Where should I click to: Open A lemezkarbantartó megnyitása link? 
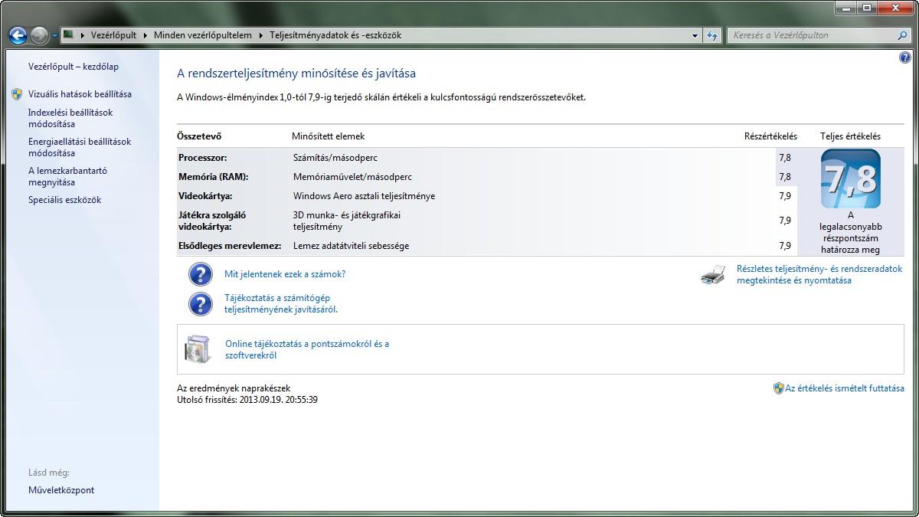(x=67, y=176)
